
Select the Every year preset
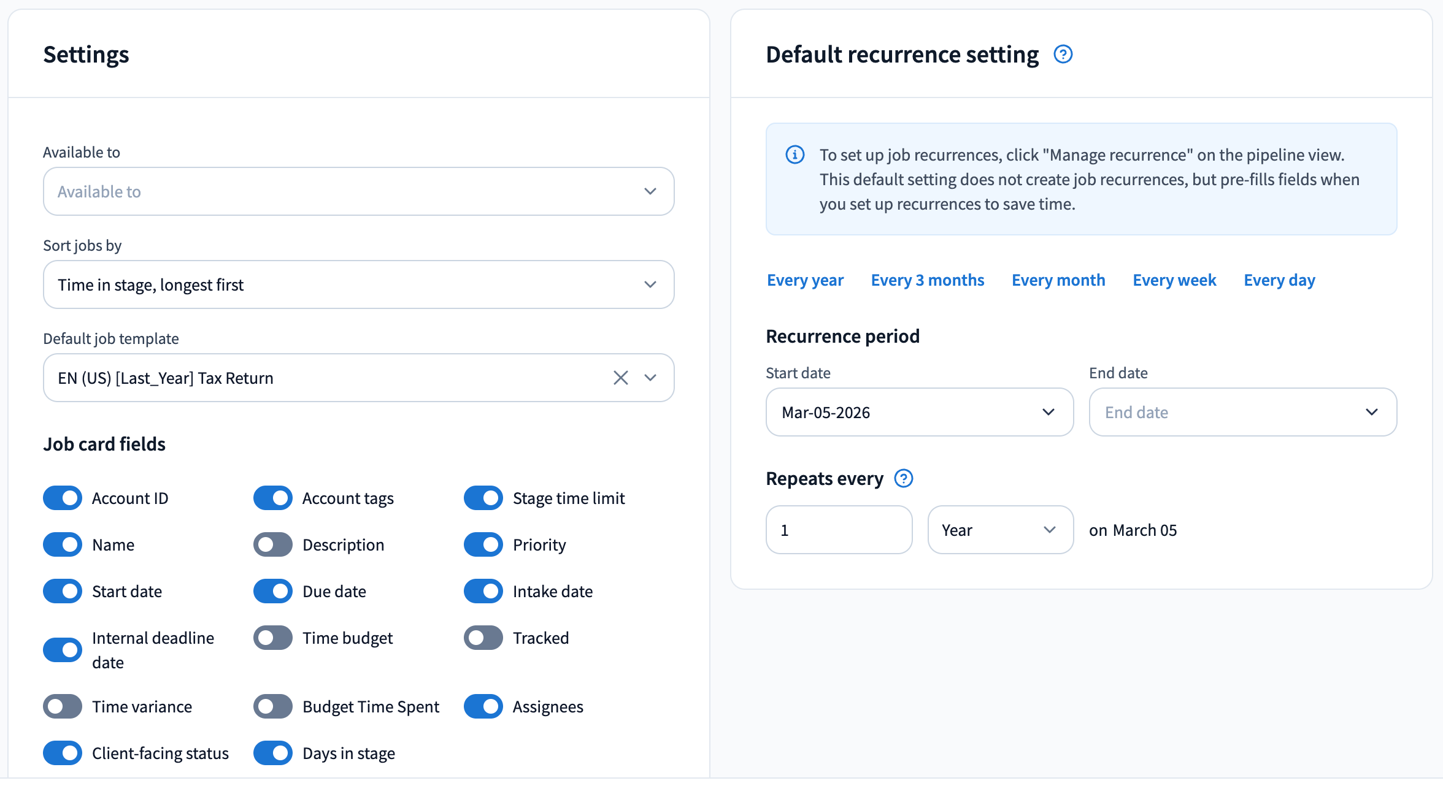pos(805,280)
